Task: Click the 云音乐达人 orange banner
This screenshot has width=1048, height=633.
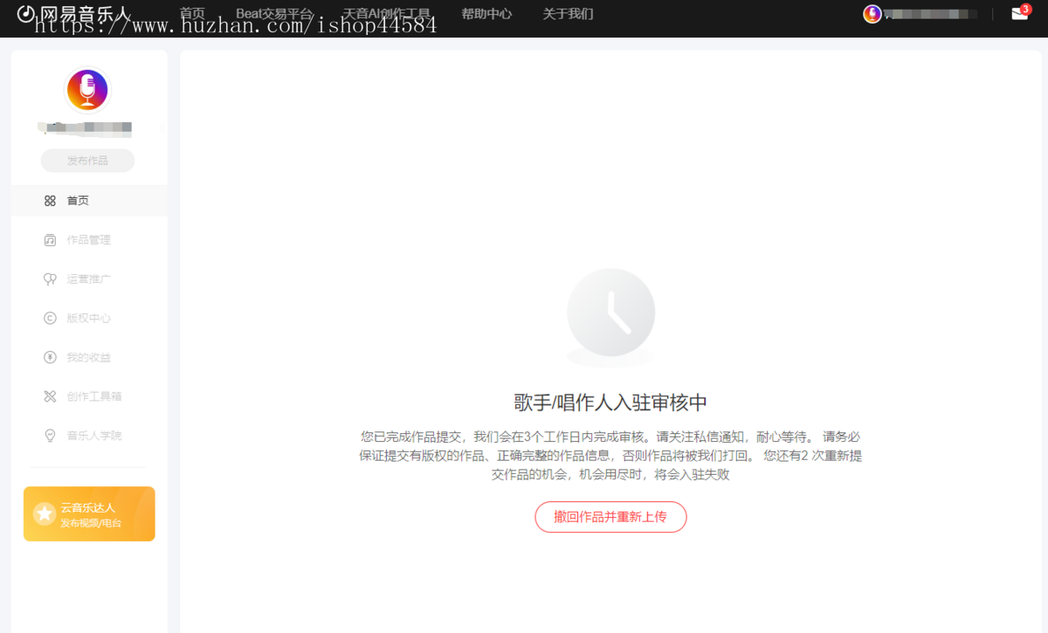Action: [89, 514]
